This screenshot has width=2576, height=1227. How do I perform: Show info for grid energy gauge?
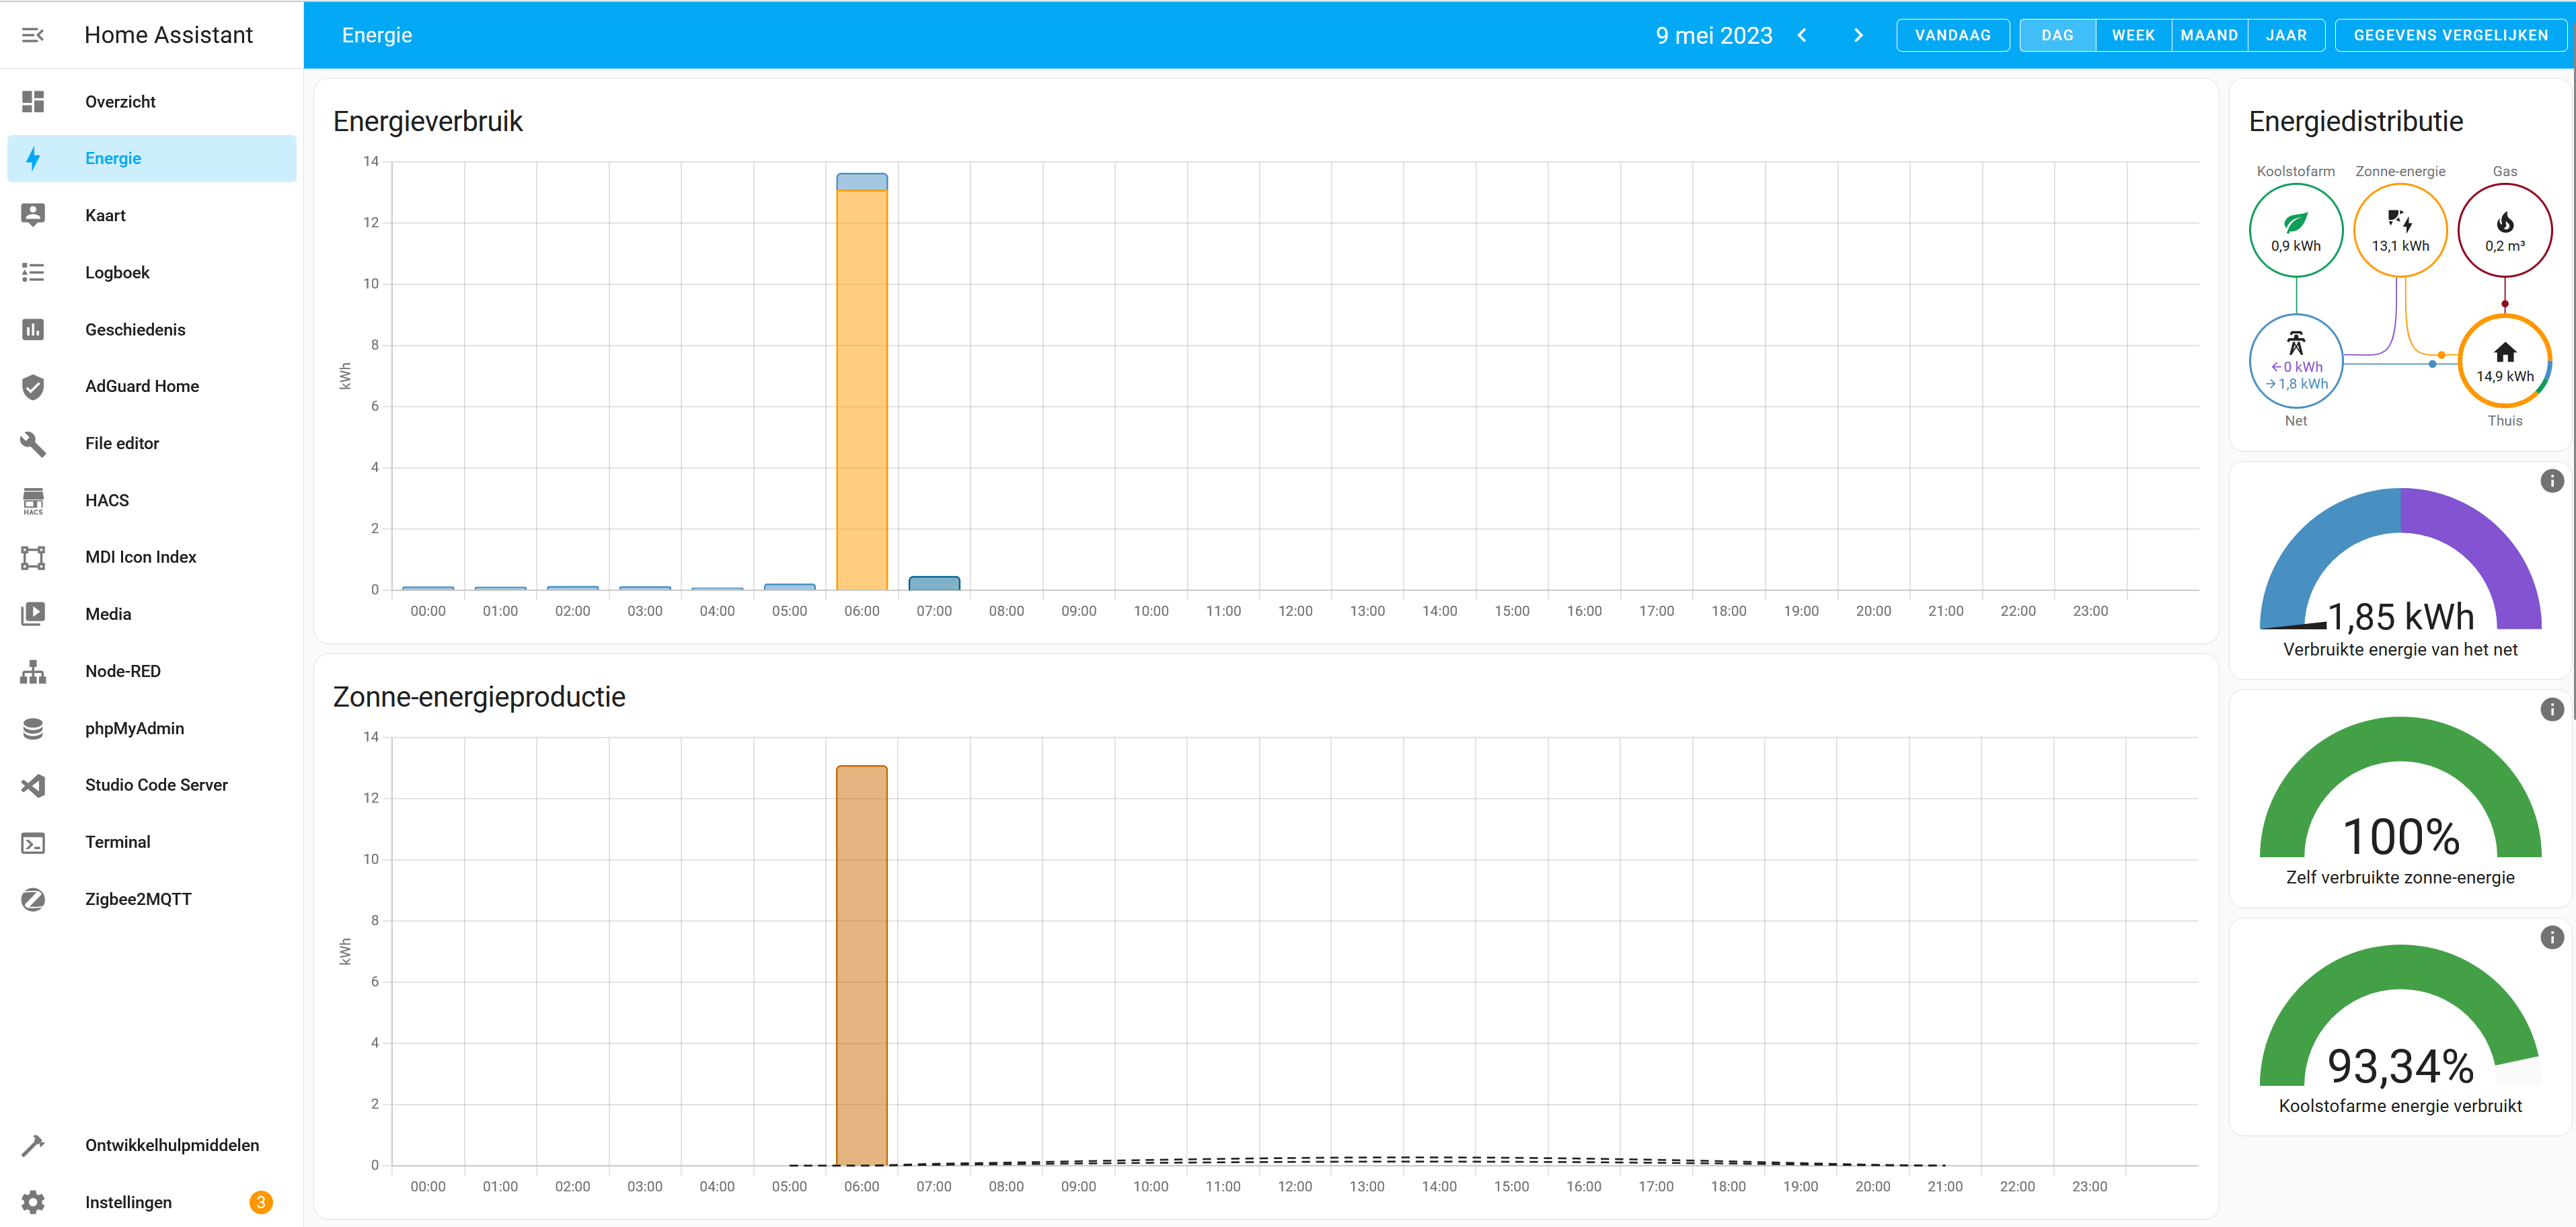pyautogui.click(x=2552, y=481)
